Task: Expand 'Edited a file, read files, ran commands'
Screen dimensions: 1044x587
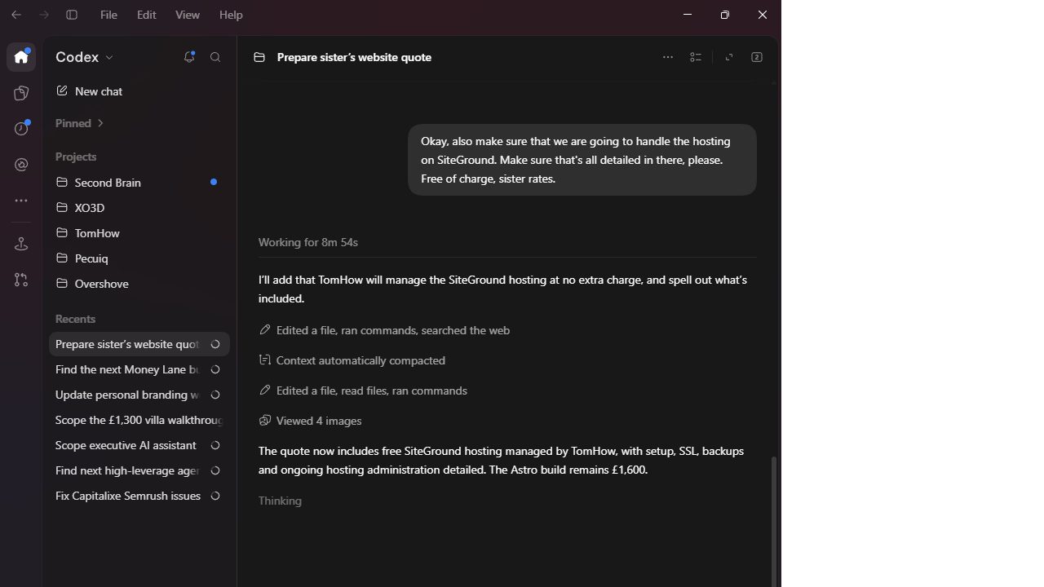Action: click(363, 391)
